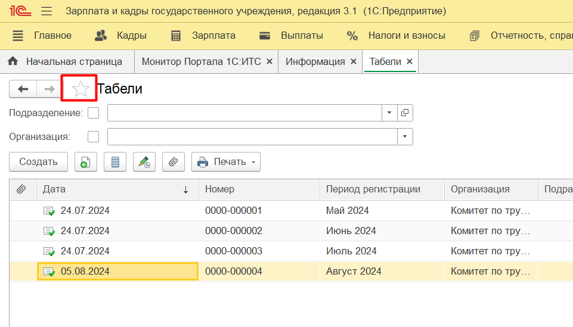Click posted document icon in row 0000-000002
The image size is (573, 327).
click(49, 231)
